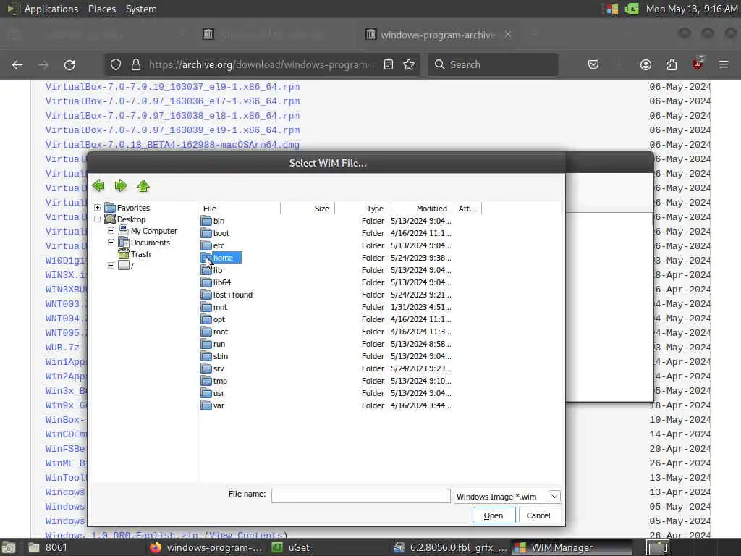Switch to the windows-program-archive browser tab
The height and width of the screenshot is (556, 741).
(437, 35)
